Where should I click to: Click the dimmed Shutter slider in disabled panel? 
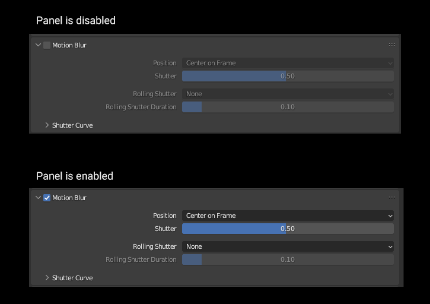click(x=288, y=76)
